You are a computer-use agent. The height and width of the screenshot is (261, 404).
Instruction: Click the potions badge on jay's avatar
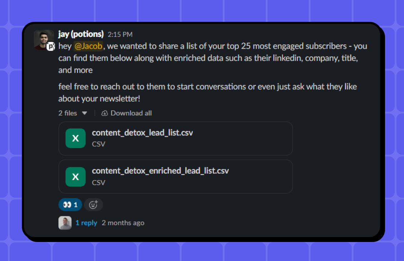[x=51, y=46]
